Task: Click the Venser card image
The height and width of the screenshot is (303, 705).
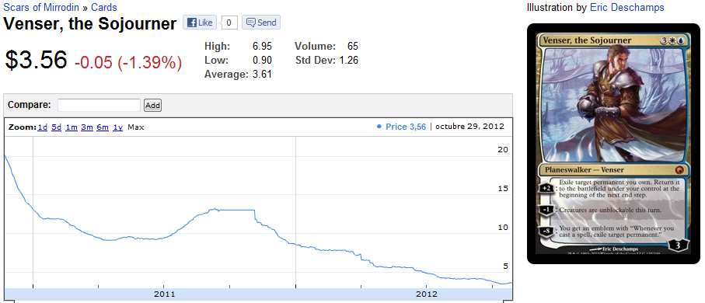Action: (x=613, y=144)
